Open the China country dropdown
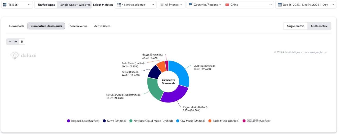The image size is (339, 134). point(248,5)
